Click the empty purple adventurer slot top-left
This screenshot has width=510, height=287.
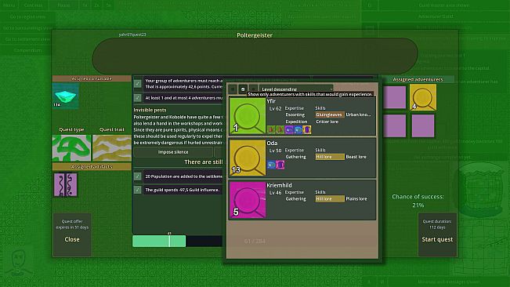[x=394, y=97]
